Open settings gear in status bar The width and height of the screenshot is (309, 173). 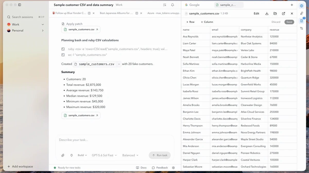(x=173, y=168)
